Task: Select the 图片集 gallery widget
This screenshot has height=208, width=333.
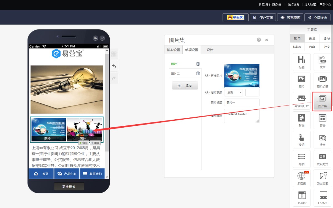Action: point(322,101)
